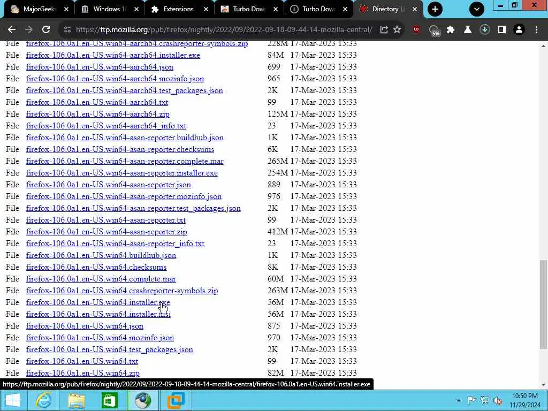Screen dimensions: 548x411
Task: Click the muted volume tray icon
Action: point(498,400)
